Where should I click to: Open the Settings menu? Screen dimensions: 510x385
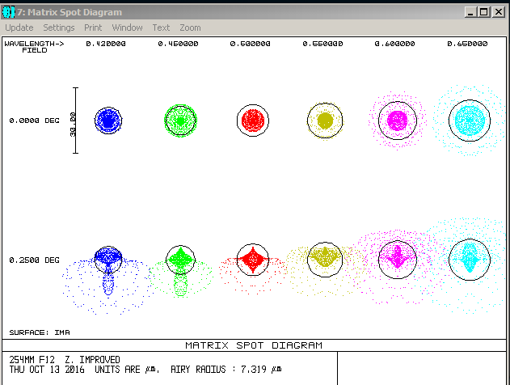[59, 27]
